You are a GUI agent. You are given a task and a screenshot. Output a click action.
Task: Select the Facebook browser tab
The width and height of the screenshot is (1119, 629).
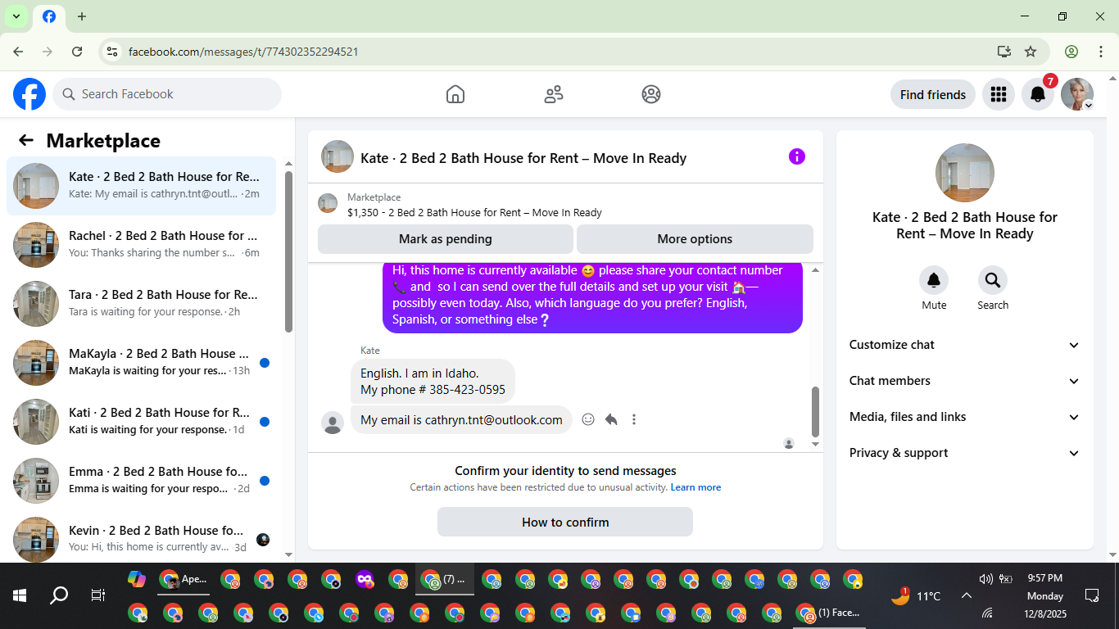(x=49, y=16)
